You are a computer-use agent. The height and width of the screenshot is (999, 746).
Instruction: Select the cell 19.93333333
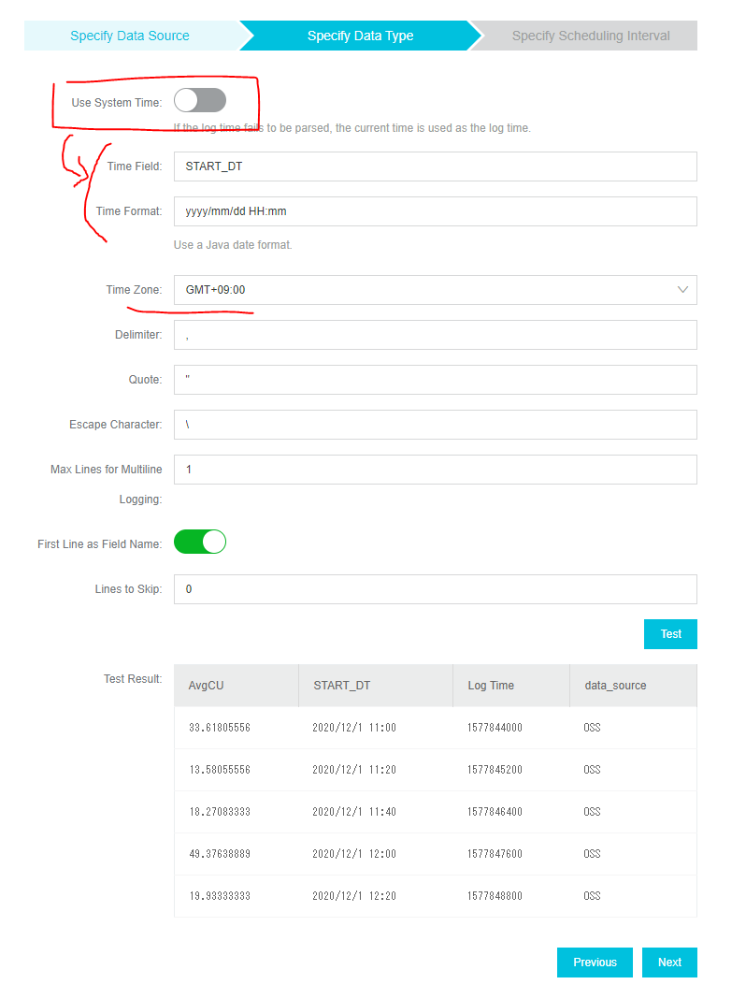click(220, 896)
